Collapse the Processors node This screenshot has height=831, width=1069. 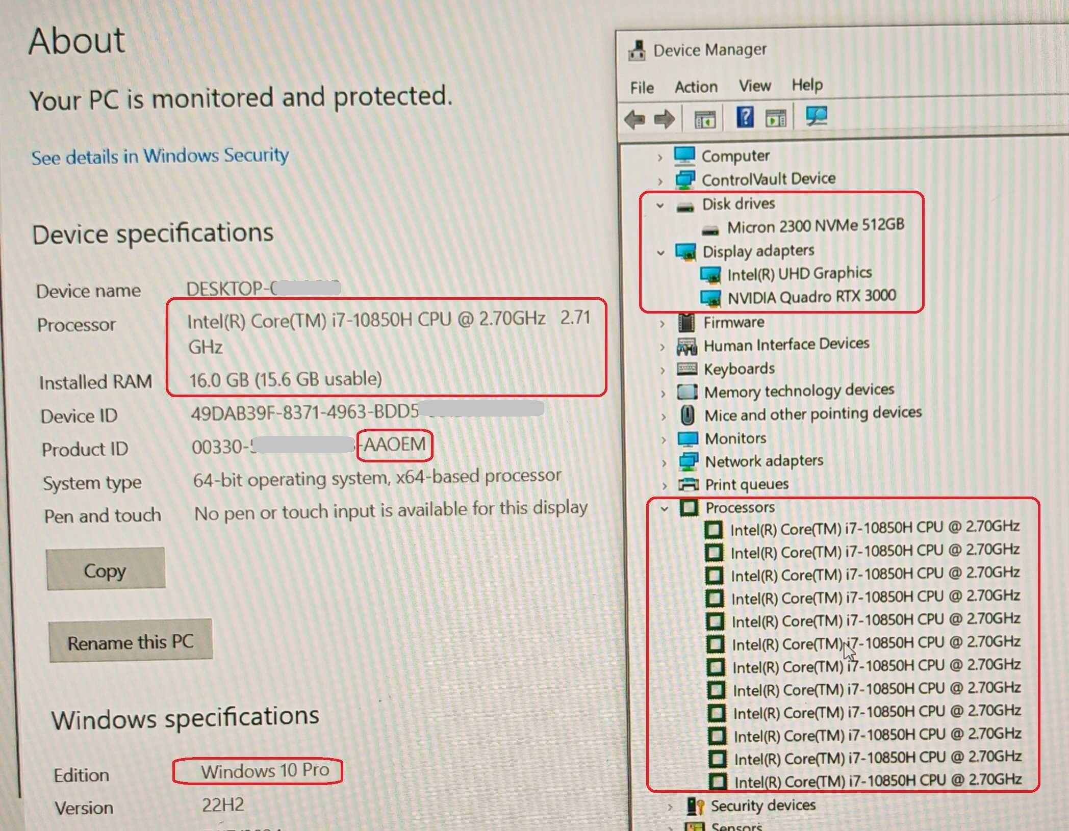pyautogui.click(x=664, y=508)
